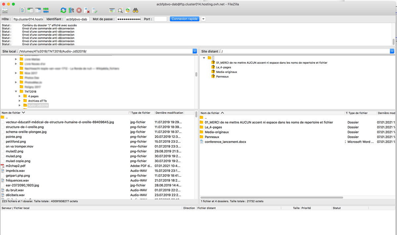
Task: Click the binoculars file search icon
Action: pyautogui.click(x=135, y=10)
